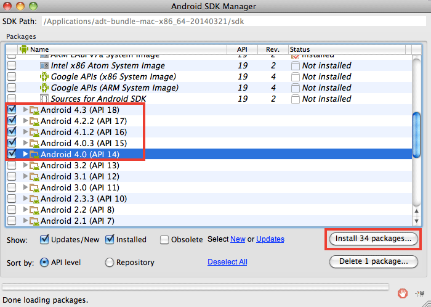Click the Android 4.0 (API 14) folder icon
This screenshot has height=307, width=431.
point(34,155)
